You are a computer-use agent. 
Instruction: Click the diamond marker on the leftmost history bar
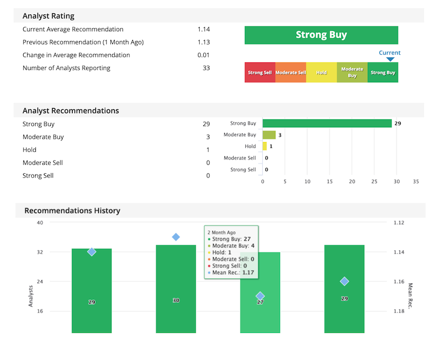92,251
